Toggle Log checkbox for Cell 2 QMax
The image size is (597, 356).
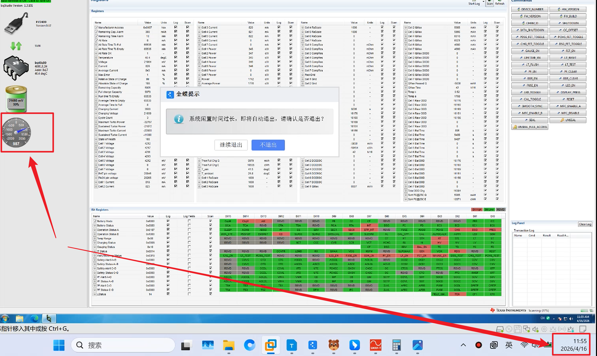pos(485,27)
